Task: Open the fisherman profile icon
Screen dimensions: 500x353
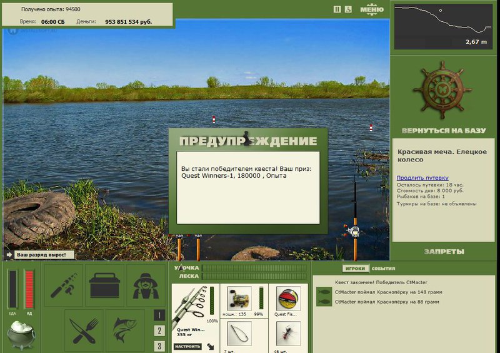Action: [146, 285]
